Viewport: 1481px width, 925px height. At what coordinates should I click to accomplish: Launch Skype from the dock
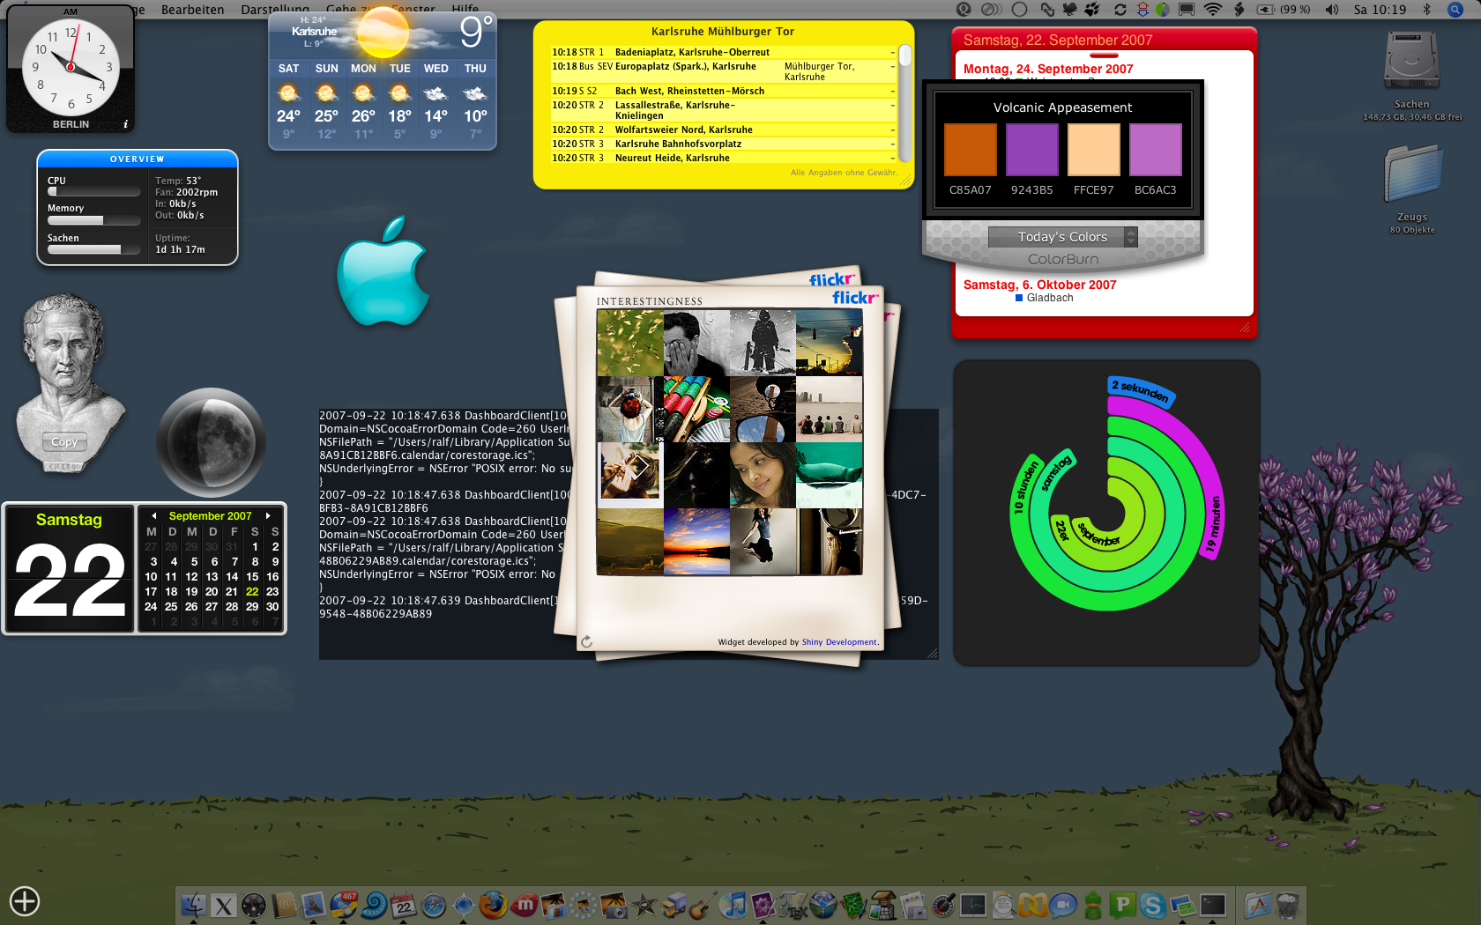pos(1152,905)
